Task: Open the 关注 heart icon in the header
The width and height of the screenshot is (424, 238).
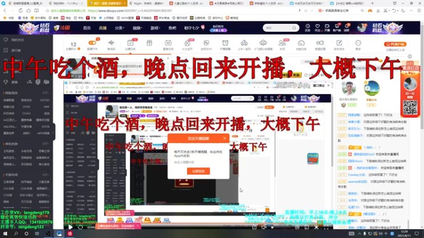Action: click(x=317, y=26)
